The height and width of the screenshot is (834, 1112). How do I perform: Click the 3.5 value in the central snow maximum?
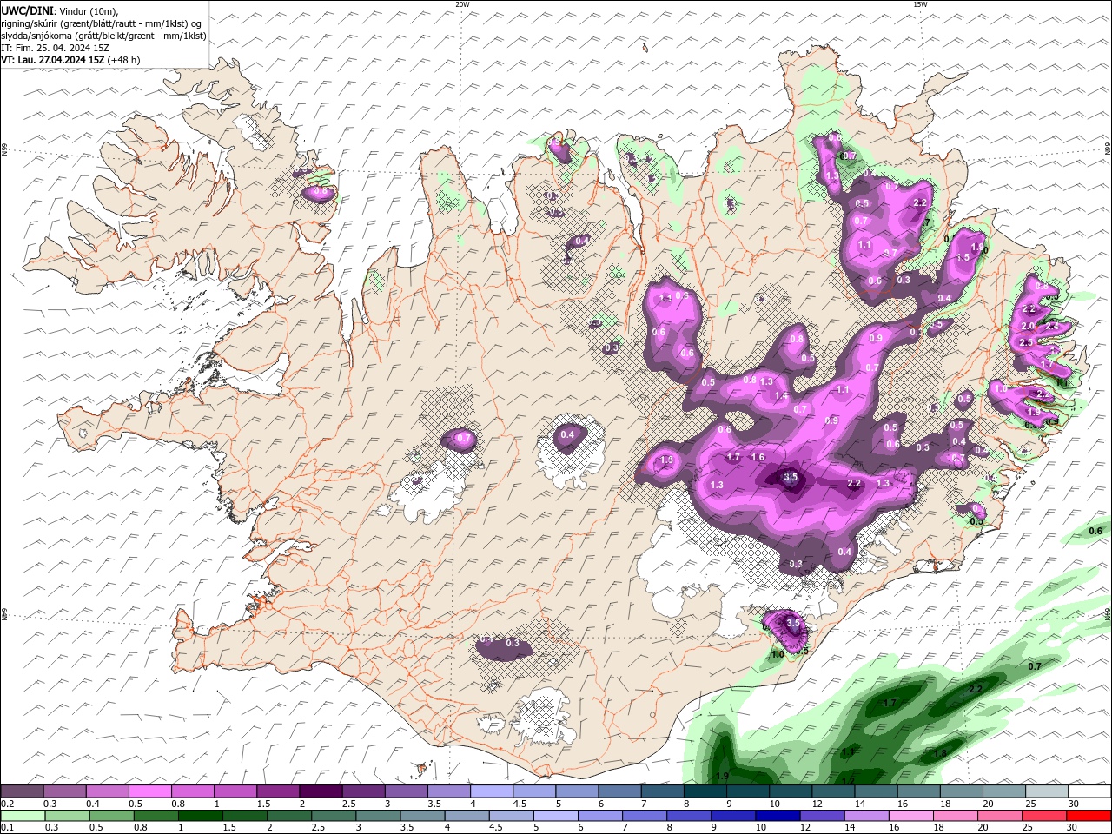(791, 477)
